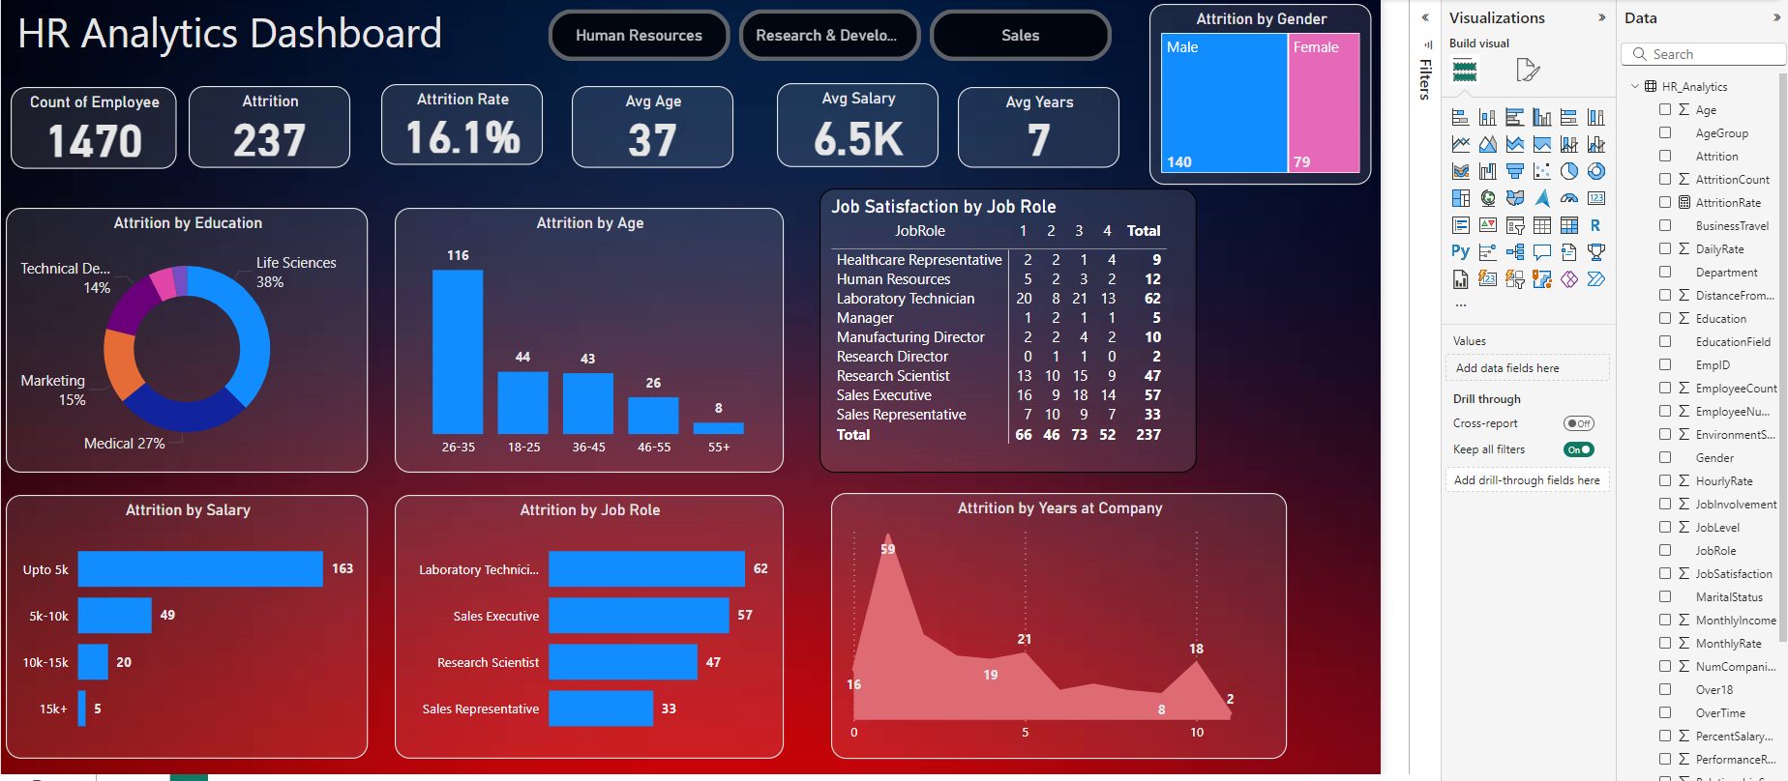Select the donut chart visual icon

click(x=1596, y=171)
